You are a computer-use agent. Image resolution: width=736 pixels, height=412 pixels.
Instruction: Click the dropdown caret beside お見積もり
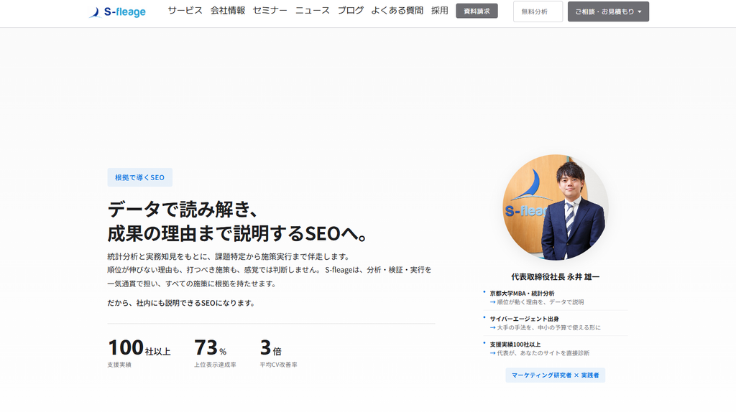coord(639,11)
